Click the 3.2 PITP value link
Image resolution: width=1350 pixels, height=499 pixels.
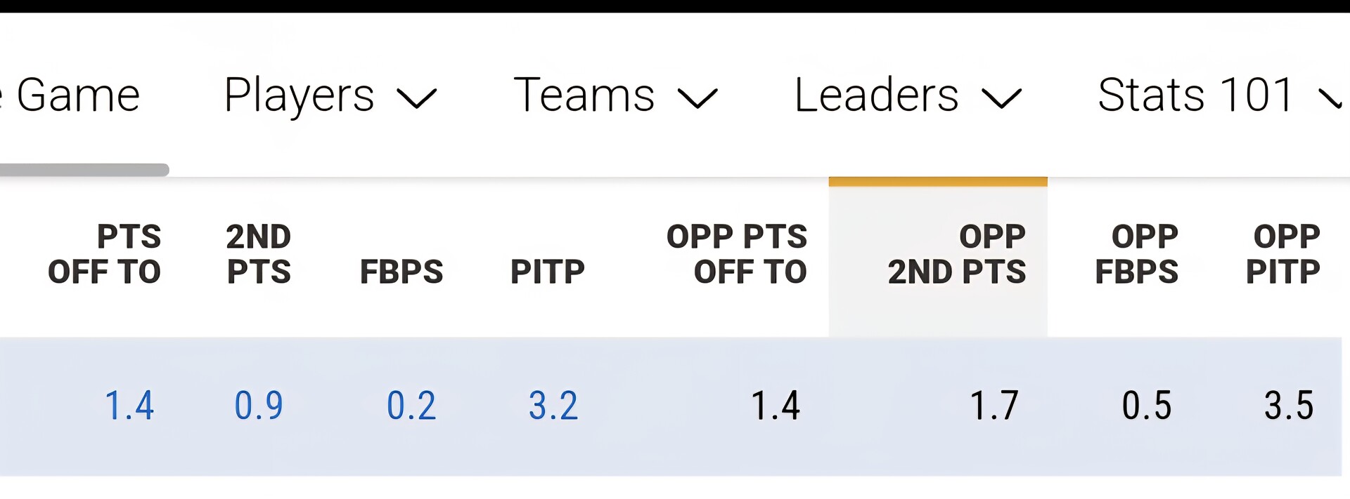point(553,406)
